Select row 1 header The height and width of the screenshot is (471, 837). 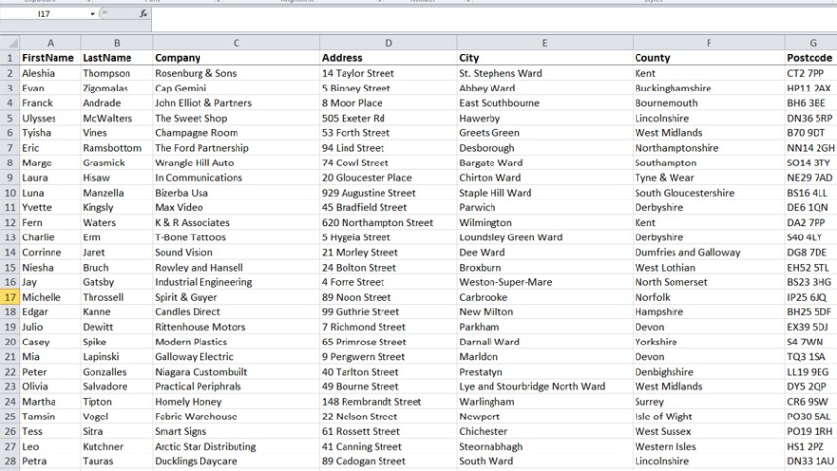[10, 57]
